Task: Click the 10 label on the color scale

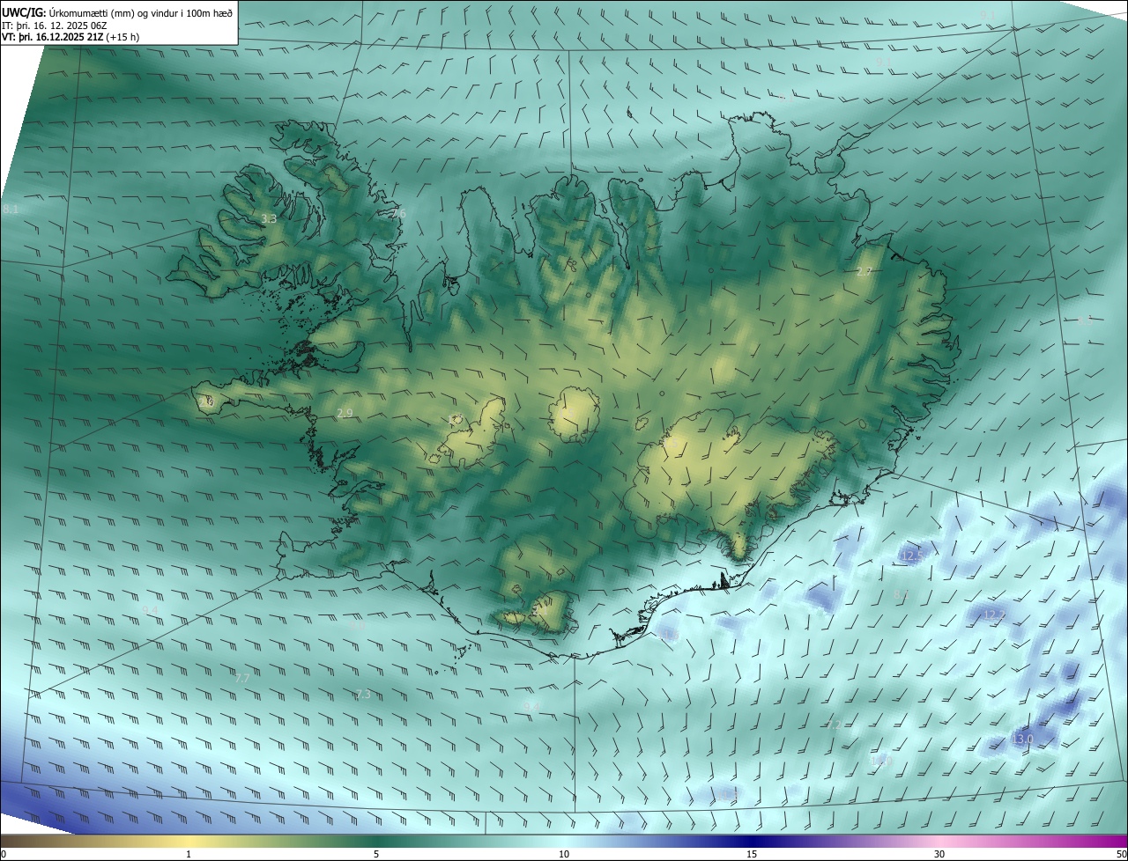Action: click(564, 855)
